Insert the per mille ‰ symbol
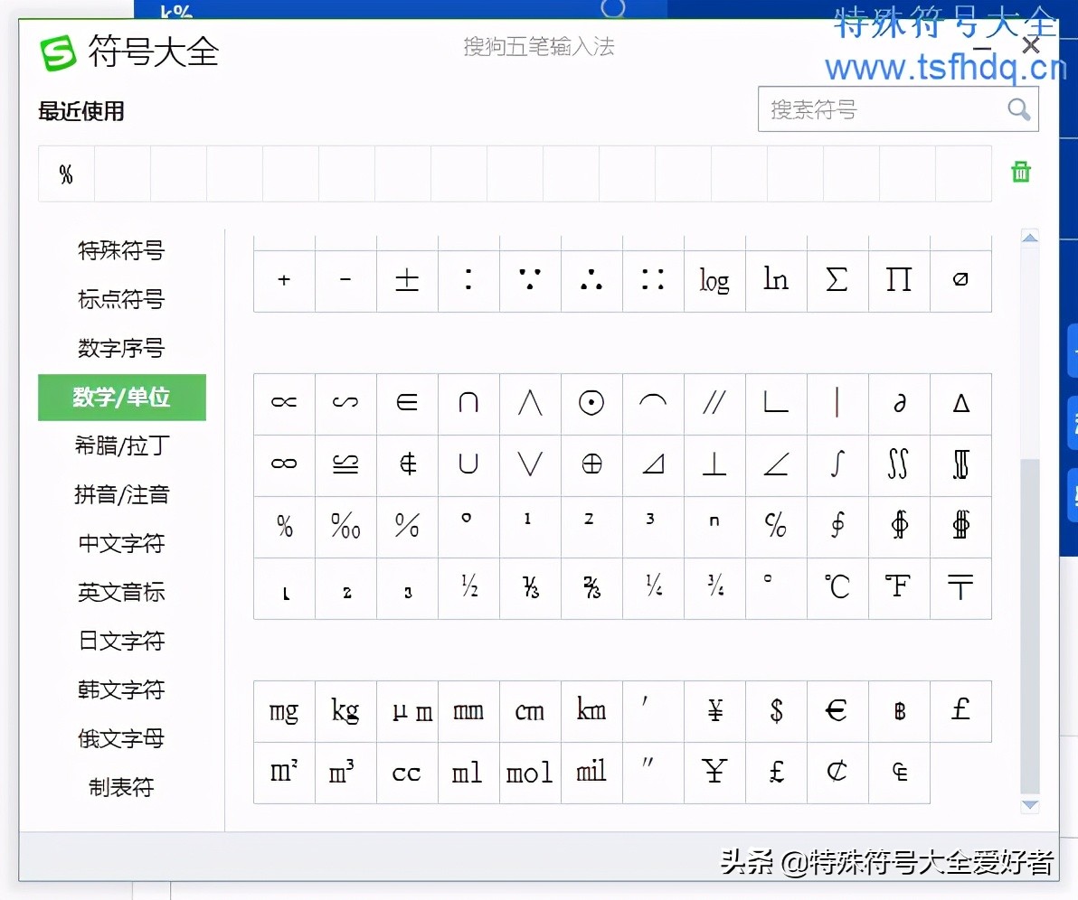 (x=345, y=526)
